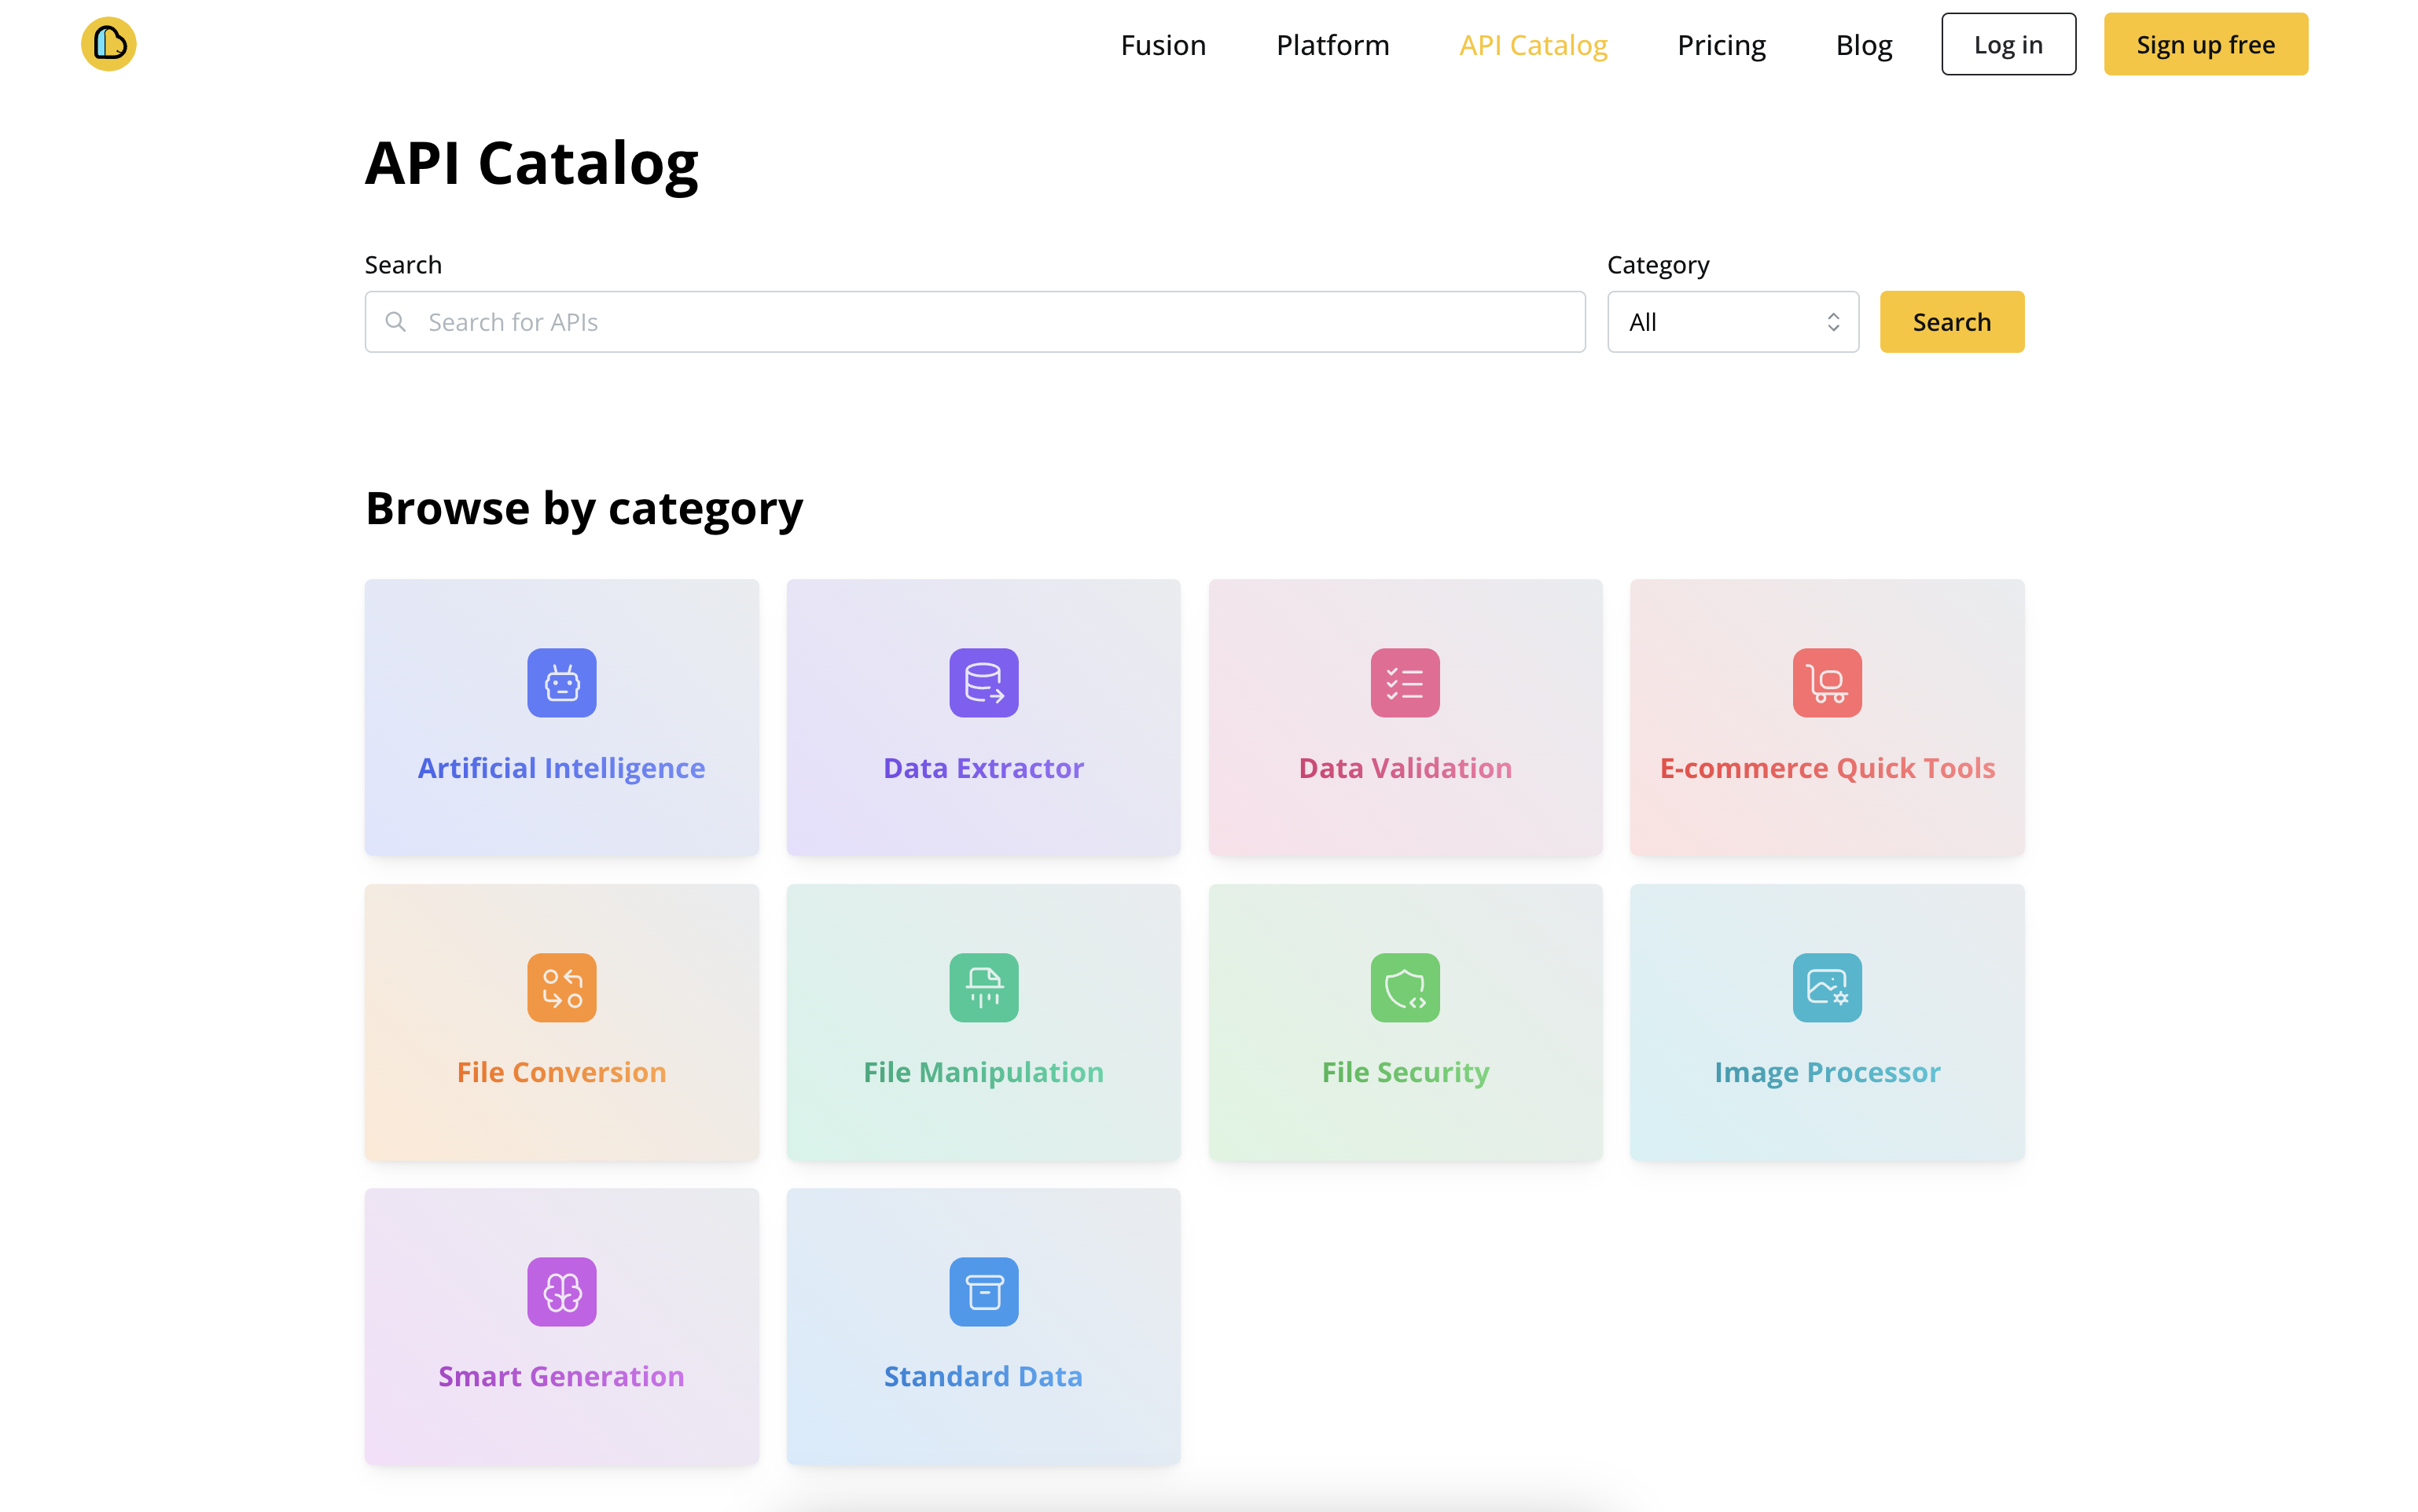Click the Log in button
Image resolution: width=2418 pixels, height=1512 pixels.
coord(2008,44)
